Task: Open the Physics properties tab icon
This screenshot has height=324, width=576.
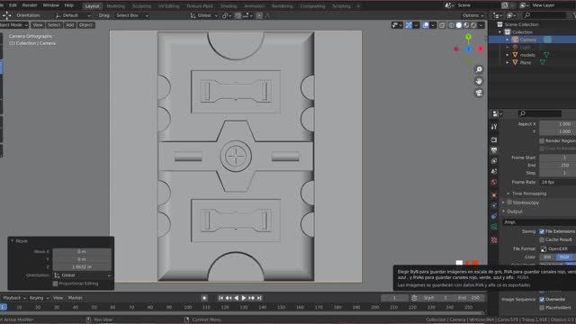Action: [494, 206]
